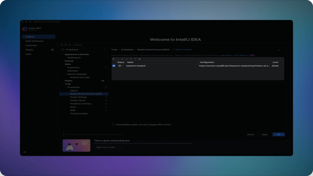Open the Learn more link
Viewport: 313px width, 176px height.
[x=225, y=55]
